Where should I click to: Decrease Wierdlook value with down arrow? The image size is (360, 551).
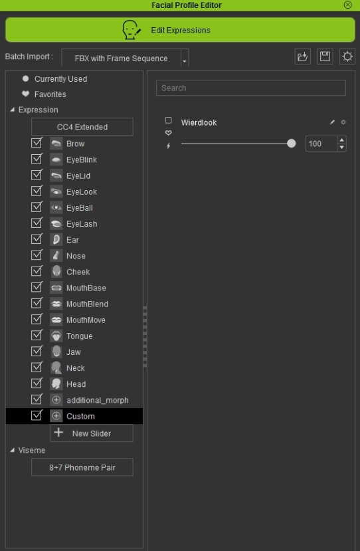pos(342,148)
